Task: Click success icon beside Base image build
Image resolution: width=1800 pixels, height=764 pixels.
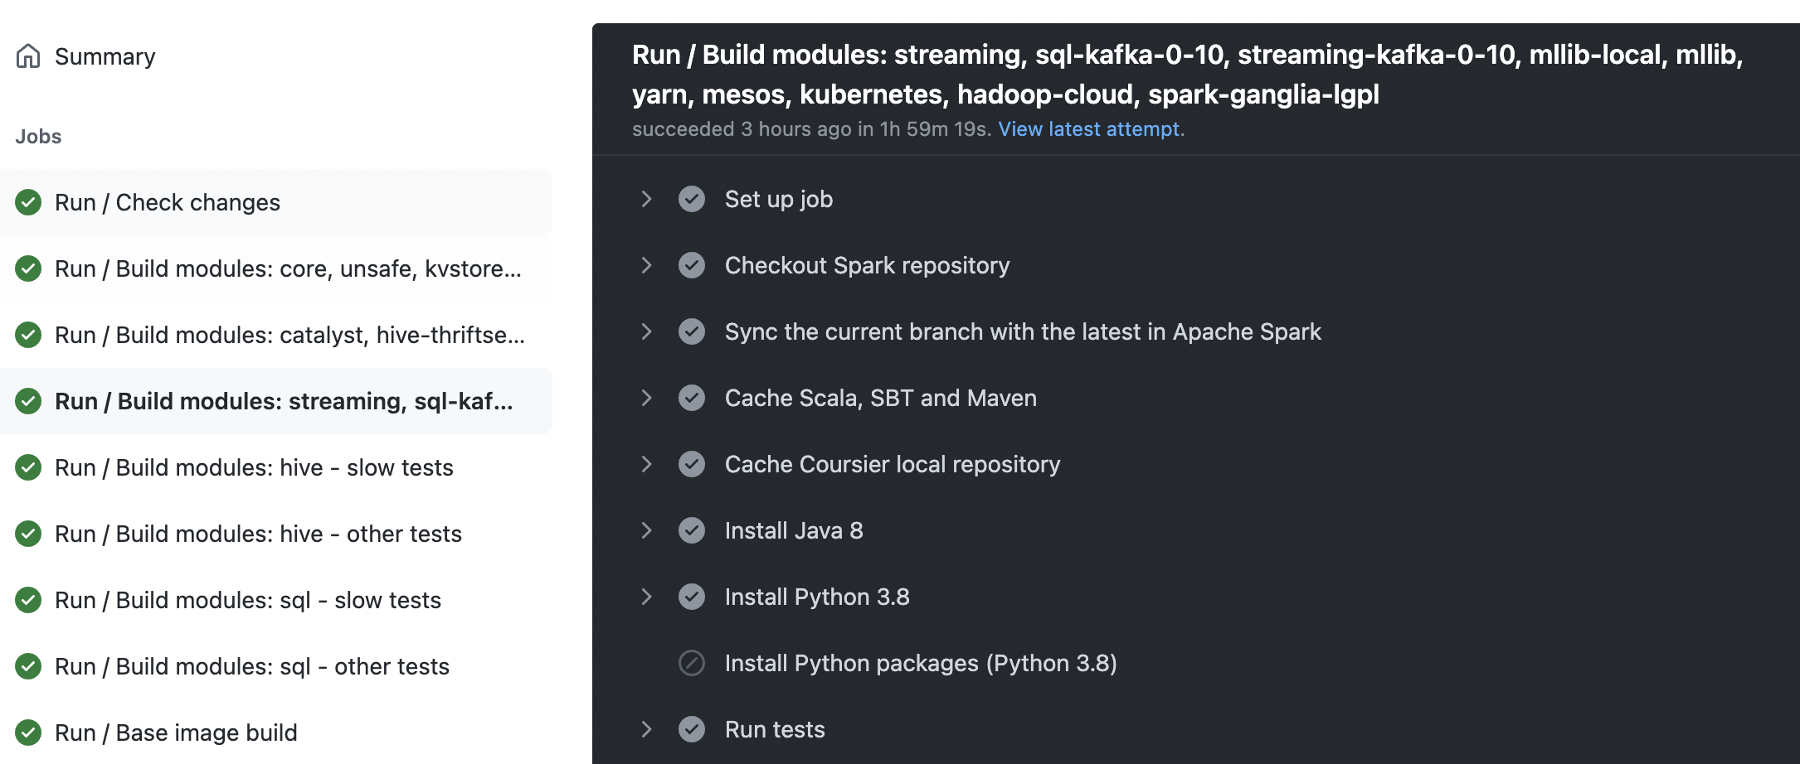Action: coord(28,733)
